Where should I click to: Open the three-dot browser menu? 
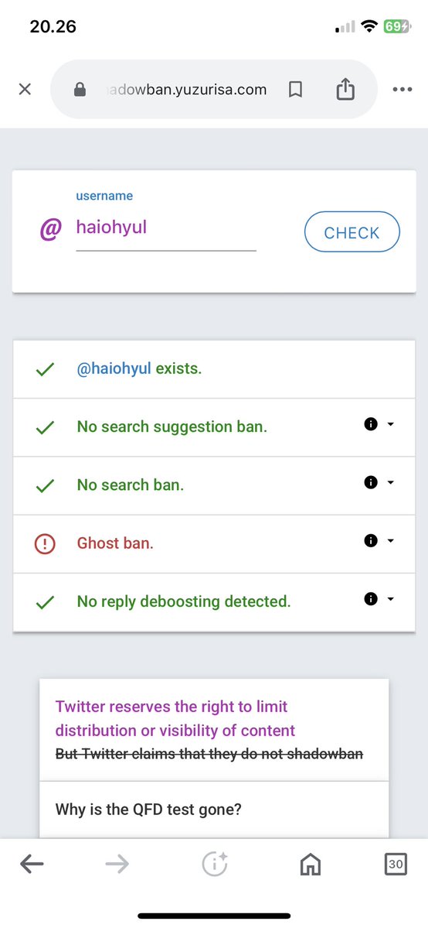(402, 89)
